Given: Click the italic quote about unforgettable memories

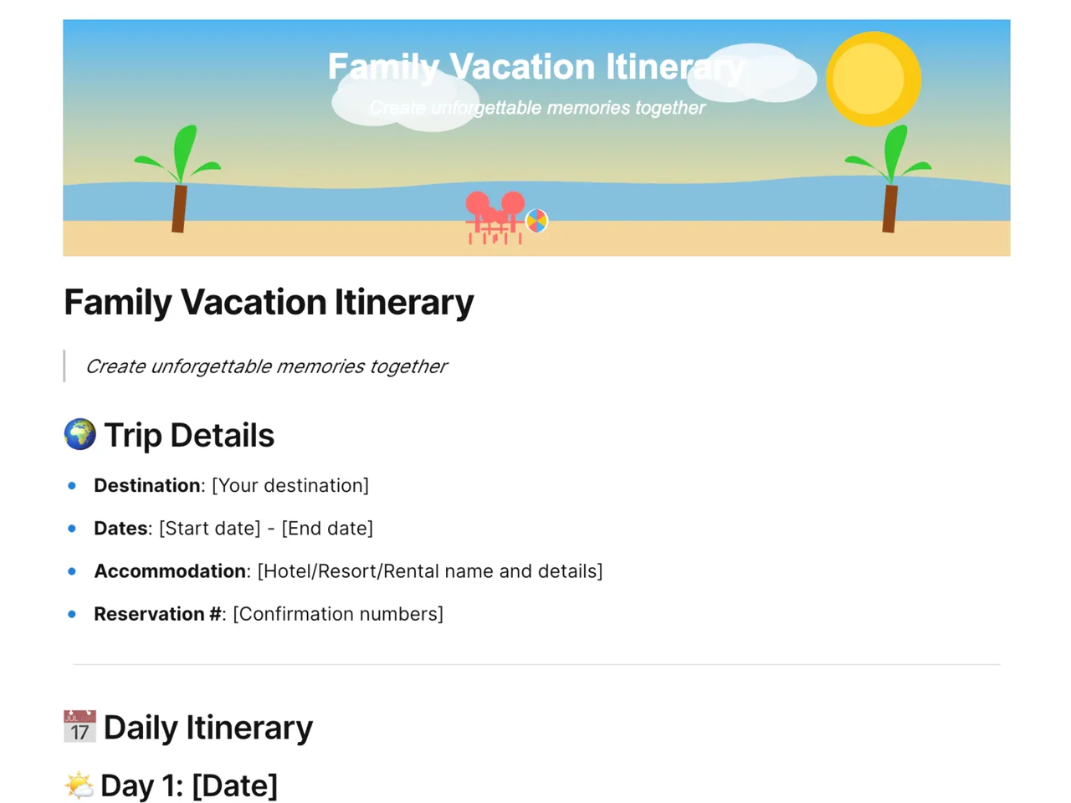Looking at the screenshot, I should click(x=266, y=366).
